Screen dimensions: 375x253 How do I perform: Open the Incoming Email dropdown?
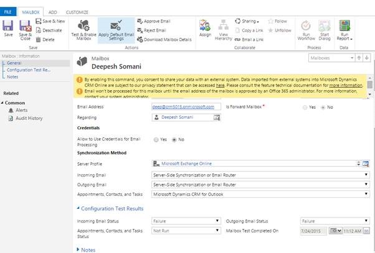(260, 175)
